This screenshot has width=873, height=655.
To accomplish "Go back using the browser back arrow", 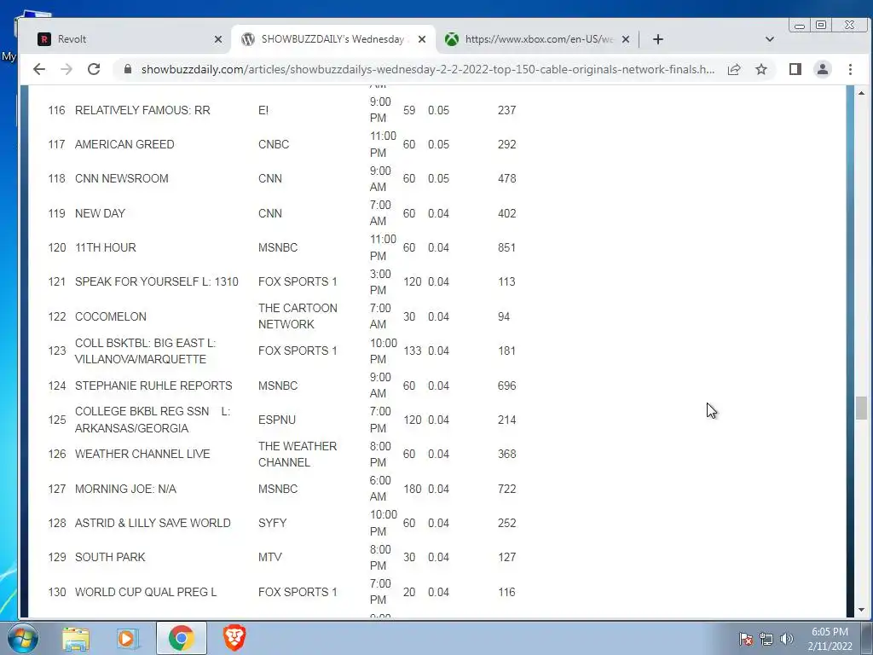I will click(39, 69).
